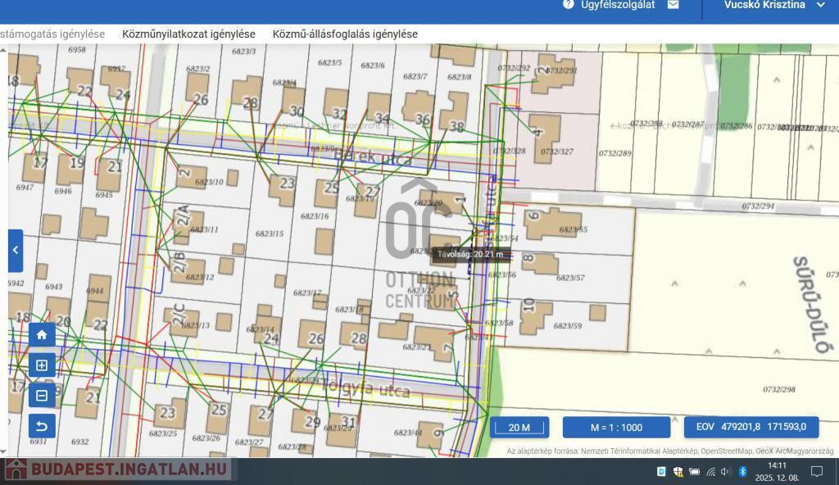839x485 pixels.
Task: Select Közműnyilatkozat igénylése tab
Action: pyautogui.click(x=188, y=34)
